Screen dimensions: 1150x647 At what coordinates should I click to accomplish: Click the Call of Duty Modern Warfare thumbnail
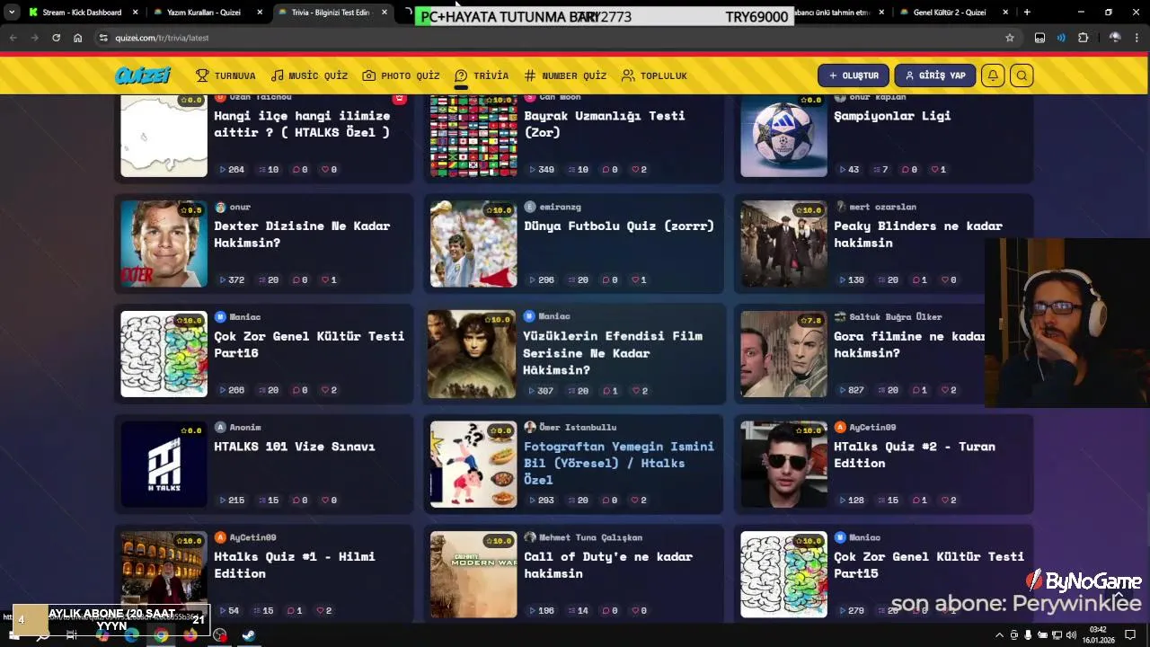(473, 574)
